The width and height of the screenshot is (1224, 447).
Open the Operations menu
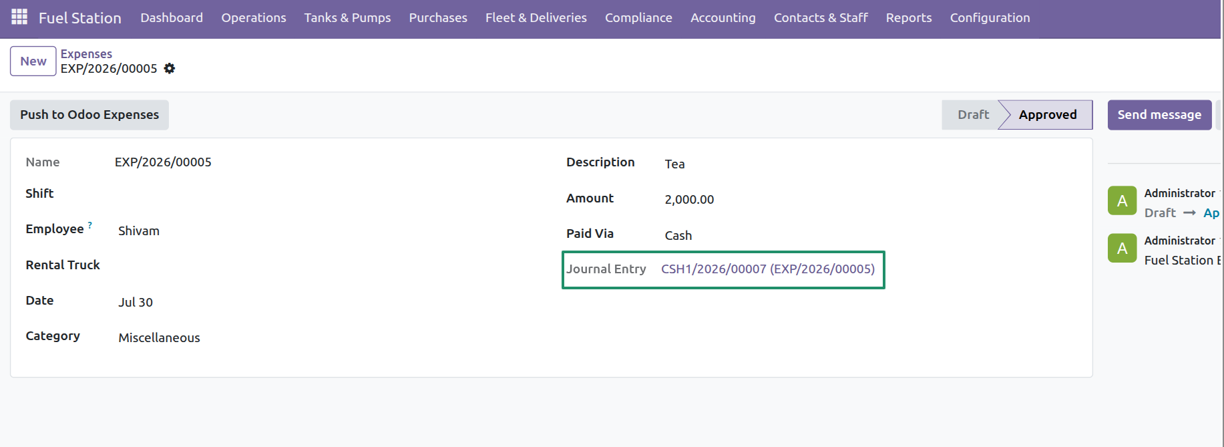point(254,18)
